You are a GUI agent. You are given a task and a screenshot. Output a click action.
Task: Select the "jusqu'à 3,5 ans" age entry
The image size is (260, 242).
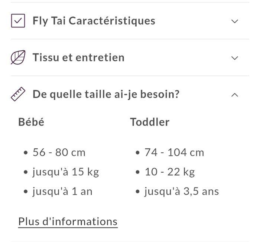coord(182,192)
